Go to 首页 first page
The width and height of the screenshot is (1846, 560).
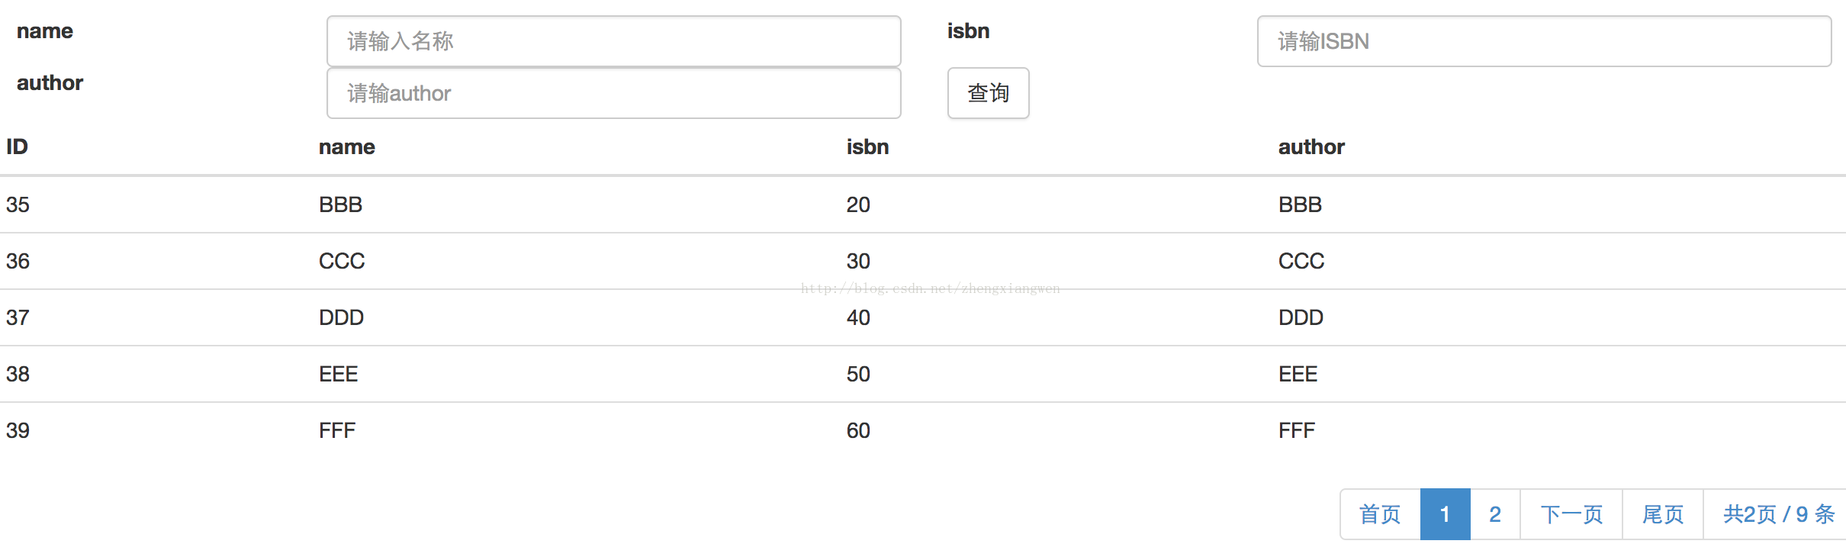pyautogui.click(x=1380, y=514)
